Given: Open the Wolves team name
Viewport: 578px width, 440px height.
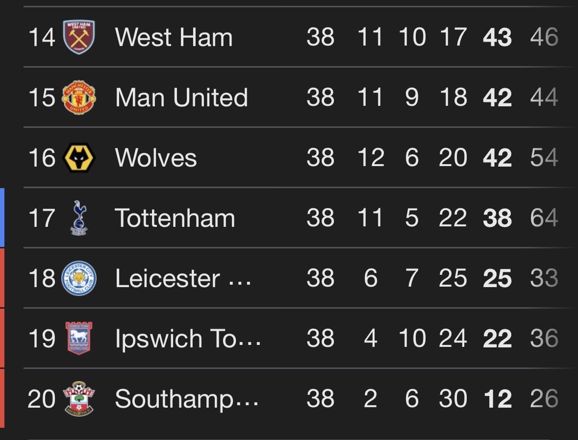Looking at the screenshot, I should point(155,158).
